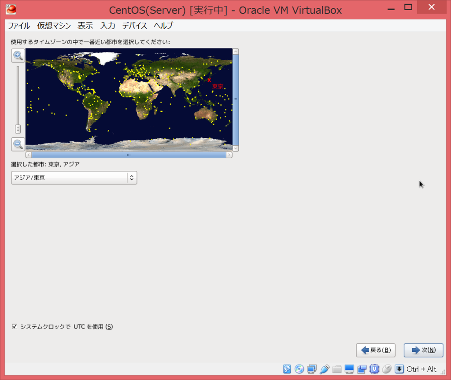Click the VirtualBox window resize grip

coord(443,372)
